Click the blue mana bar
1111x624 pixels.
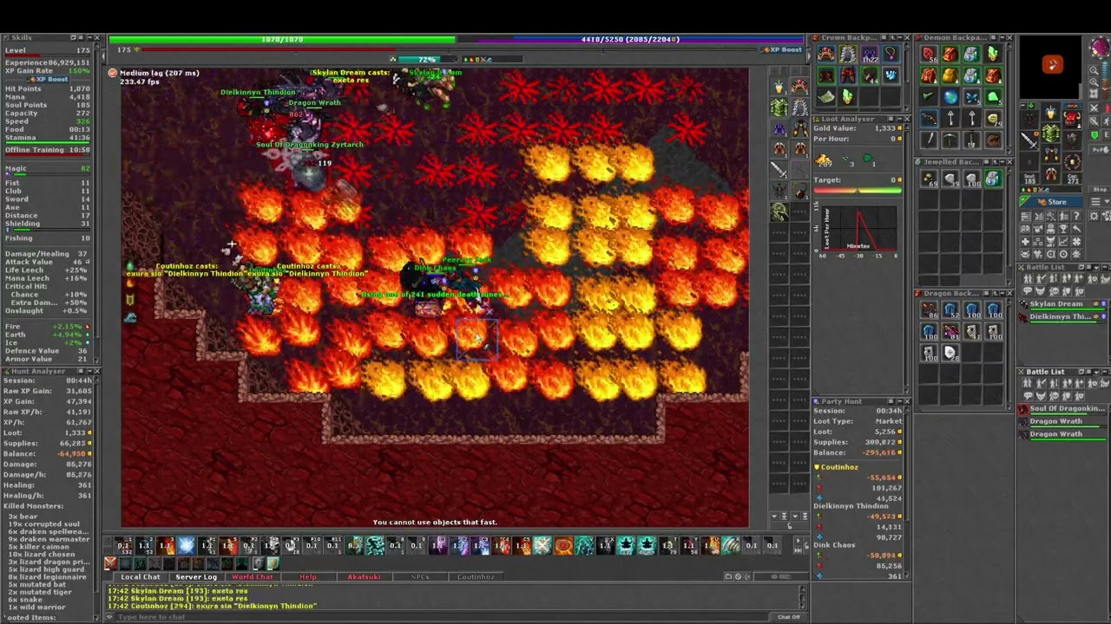click(x=632, y=40)
